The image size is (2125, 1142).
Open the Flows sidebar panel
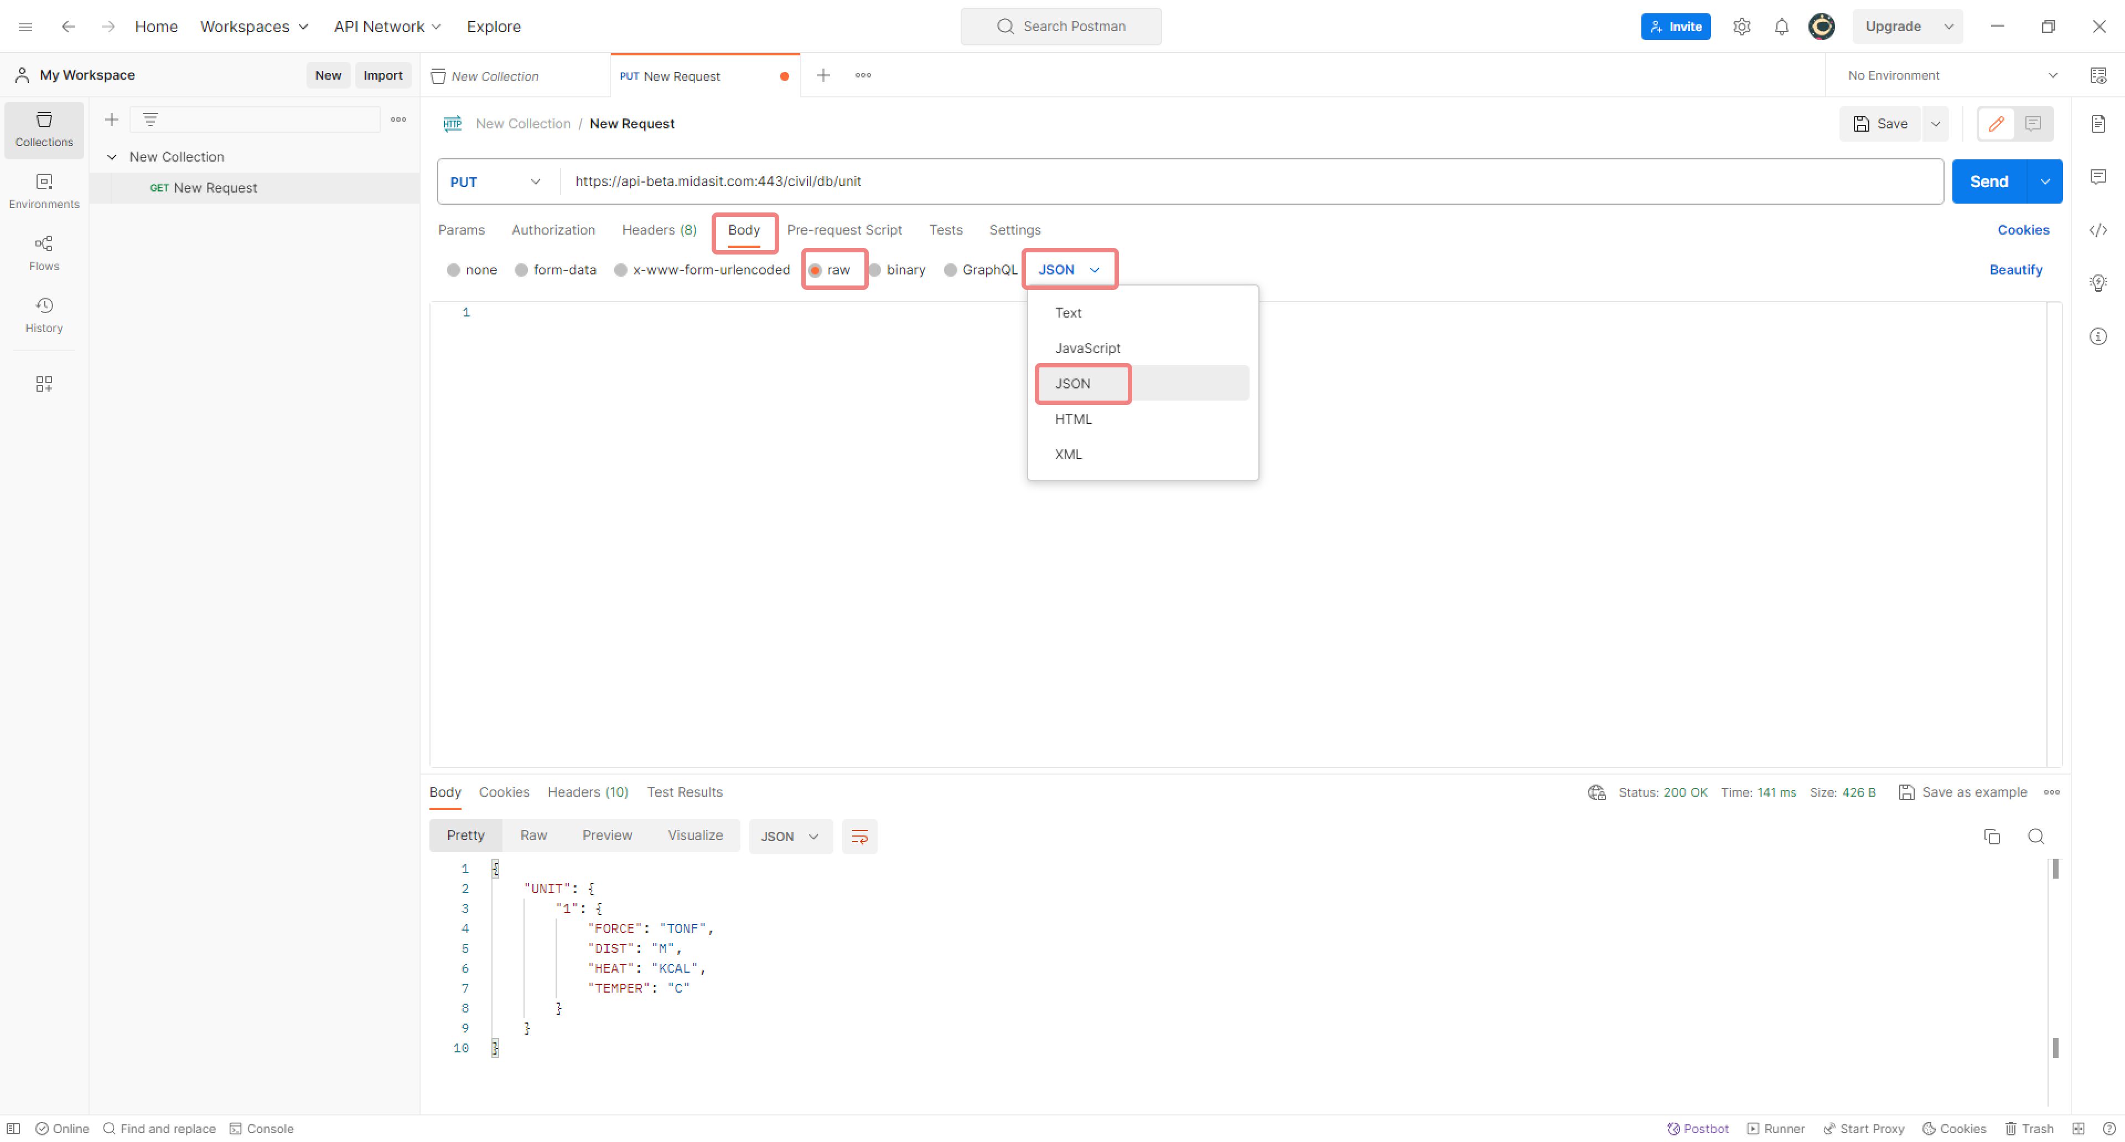coord(44,252)
